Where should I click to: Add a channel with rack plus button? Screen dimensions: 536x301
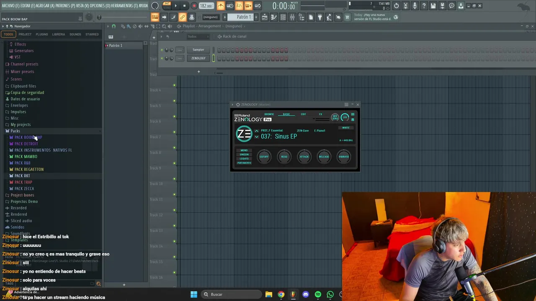click(x=198, y=71)
